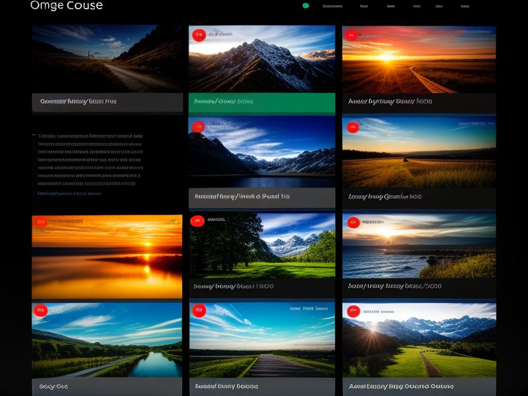Viewport: 528px width, 396px height.
Task: Click red badge on river valley photo
Action: click(x=40, y=310)
